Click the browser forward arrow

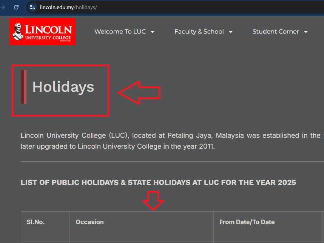coord(3,7)
